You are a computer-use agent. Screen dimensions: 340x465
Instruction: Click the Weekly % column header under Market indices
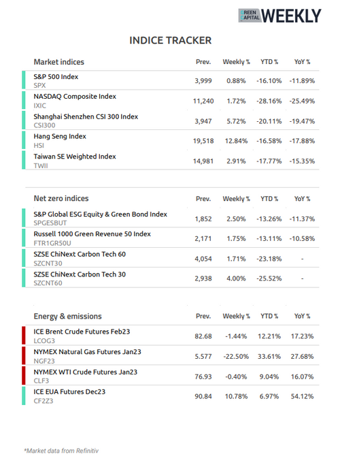tap(237, 62)
